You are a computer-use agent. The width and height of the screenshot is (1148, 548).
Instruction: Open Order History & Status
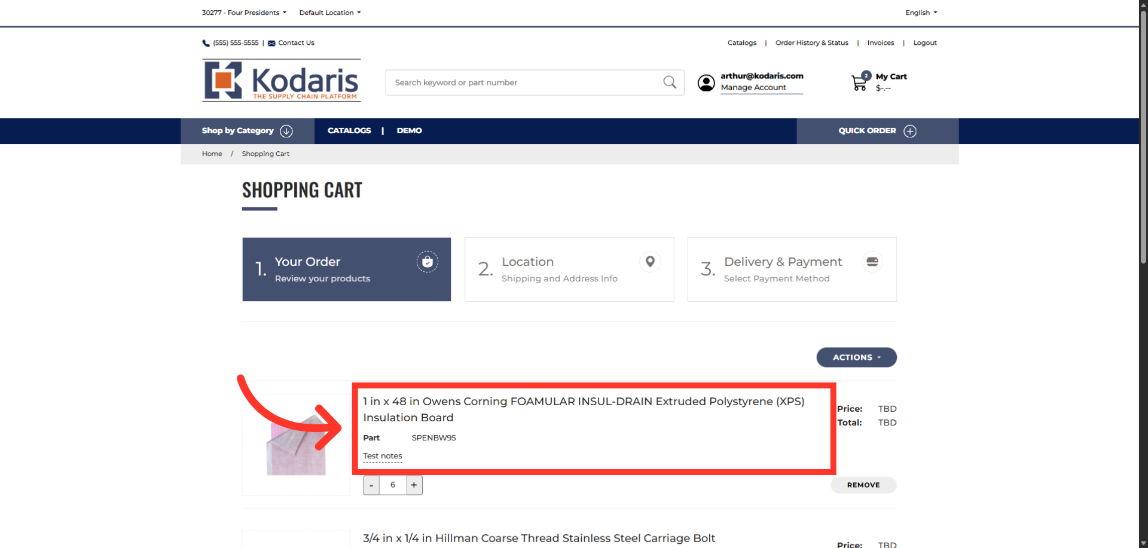point(812,43)
